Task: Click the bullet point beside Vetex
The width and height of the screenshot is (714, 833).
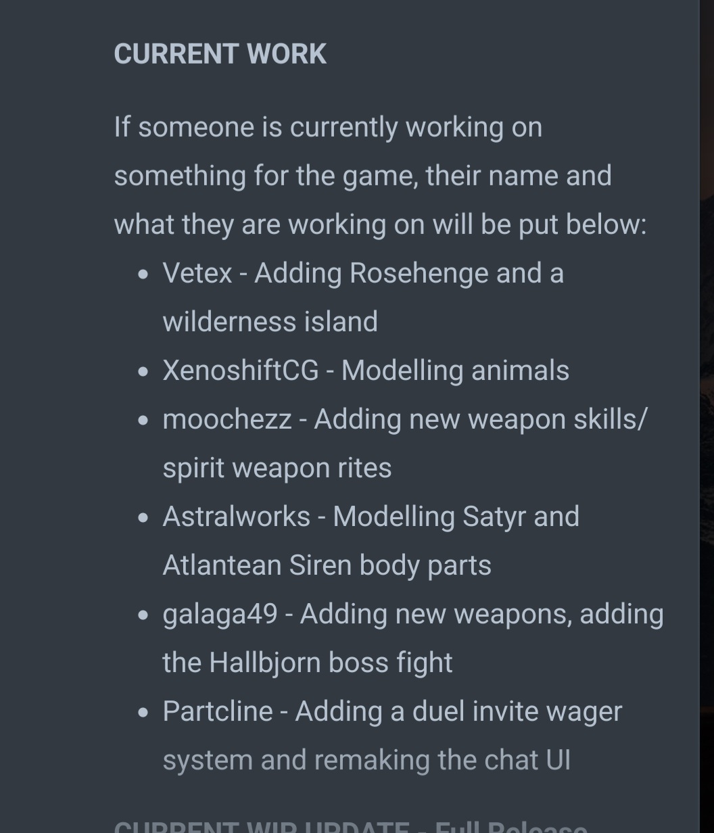Action: click(x=143, y=275)
